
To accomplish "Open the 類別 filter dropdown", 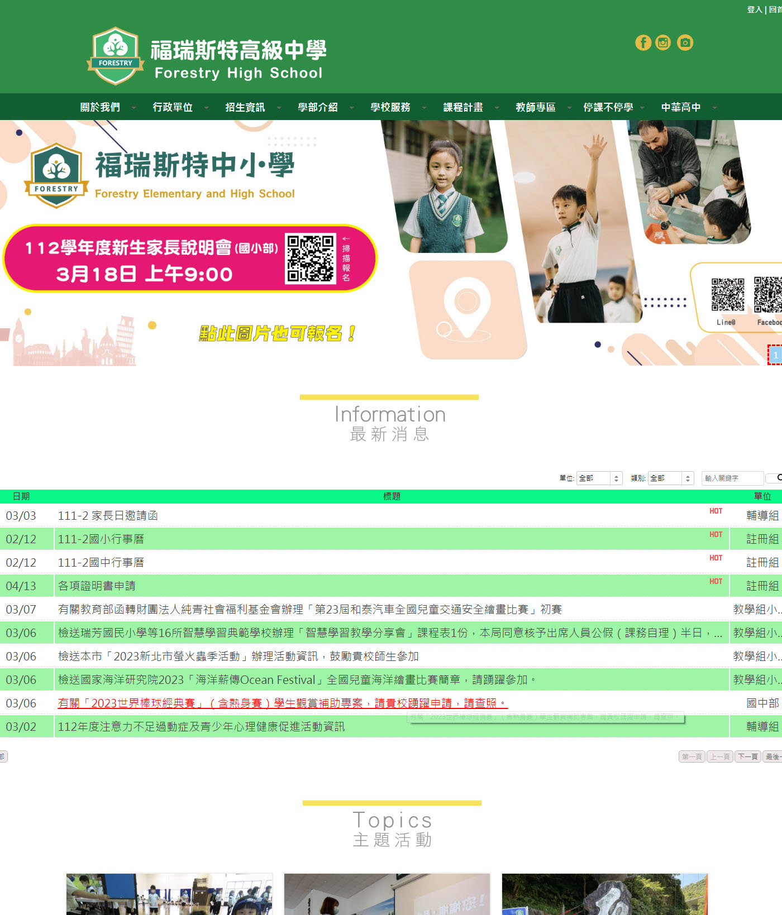I will [x=670, y=478].
